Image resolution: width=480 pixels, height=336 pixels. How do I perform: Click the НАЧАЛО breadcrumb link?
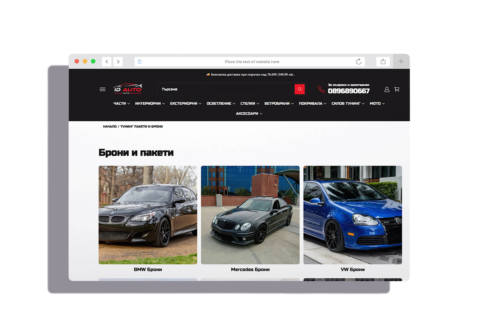110,126
